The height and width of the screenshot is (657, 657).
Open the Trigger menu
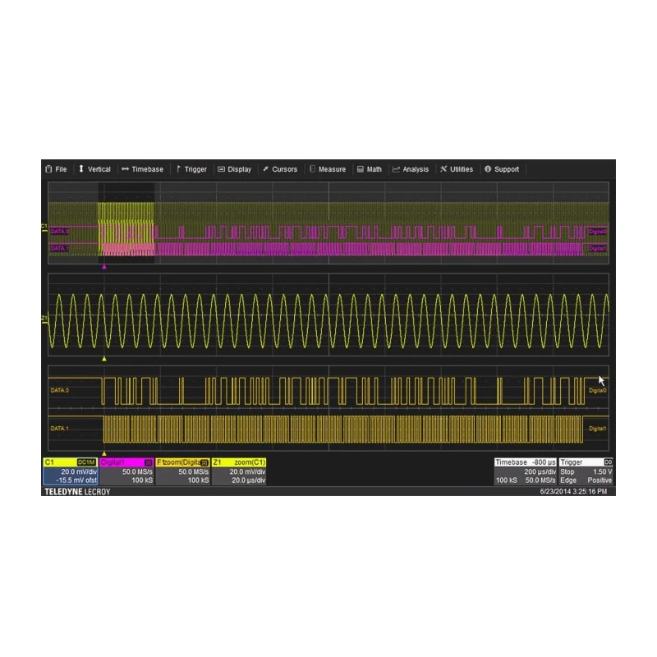click(x=191, y=169)
